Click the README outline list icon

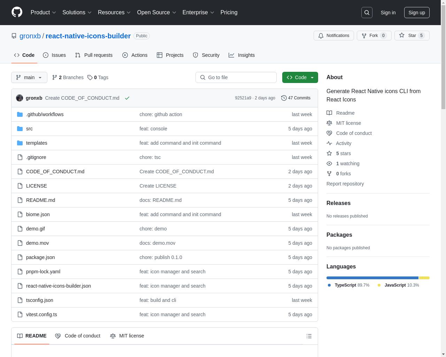pos(309,336)
